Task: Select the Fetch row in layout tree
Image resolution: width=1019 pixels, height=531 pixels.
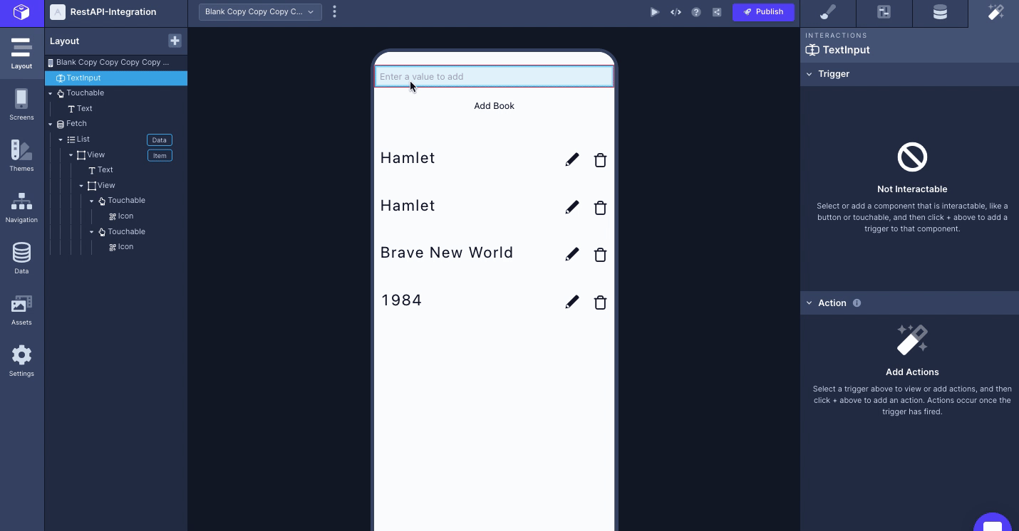Action: 116,124
